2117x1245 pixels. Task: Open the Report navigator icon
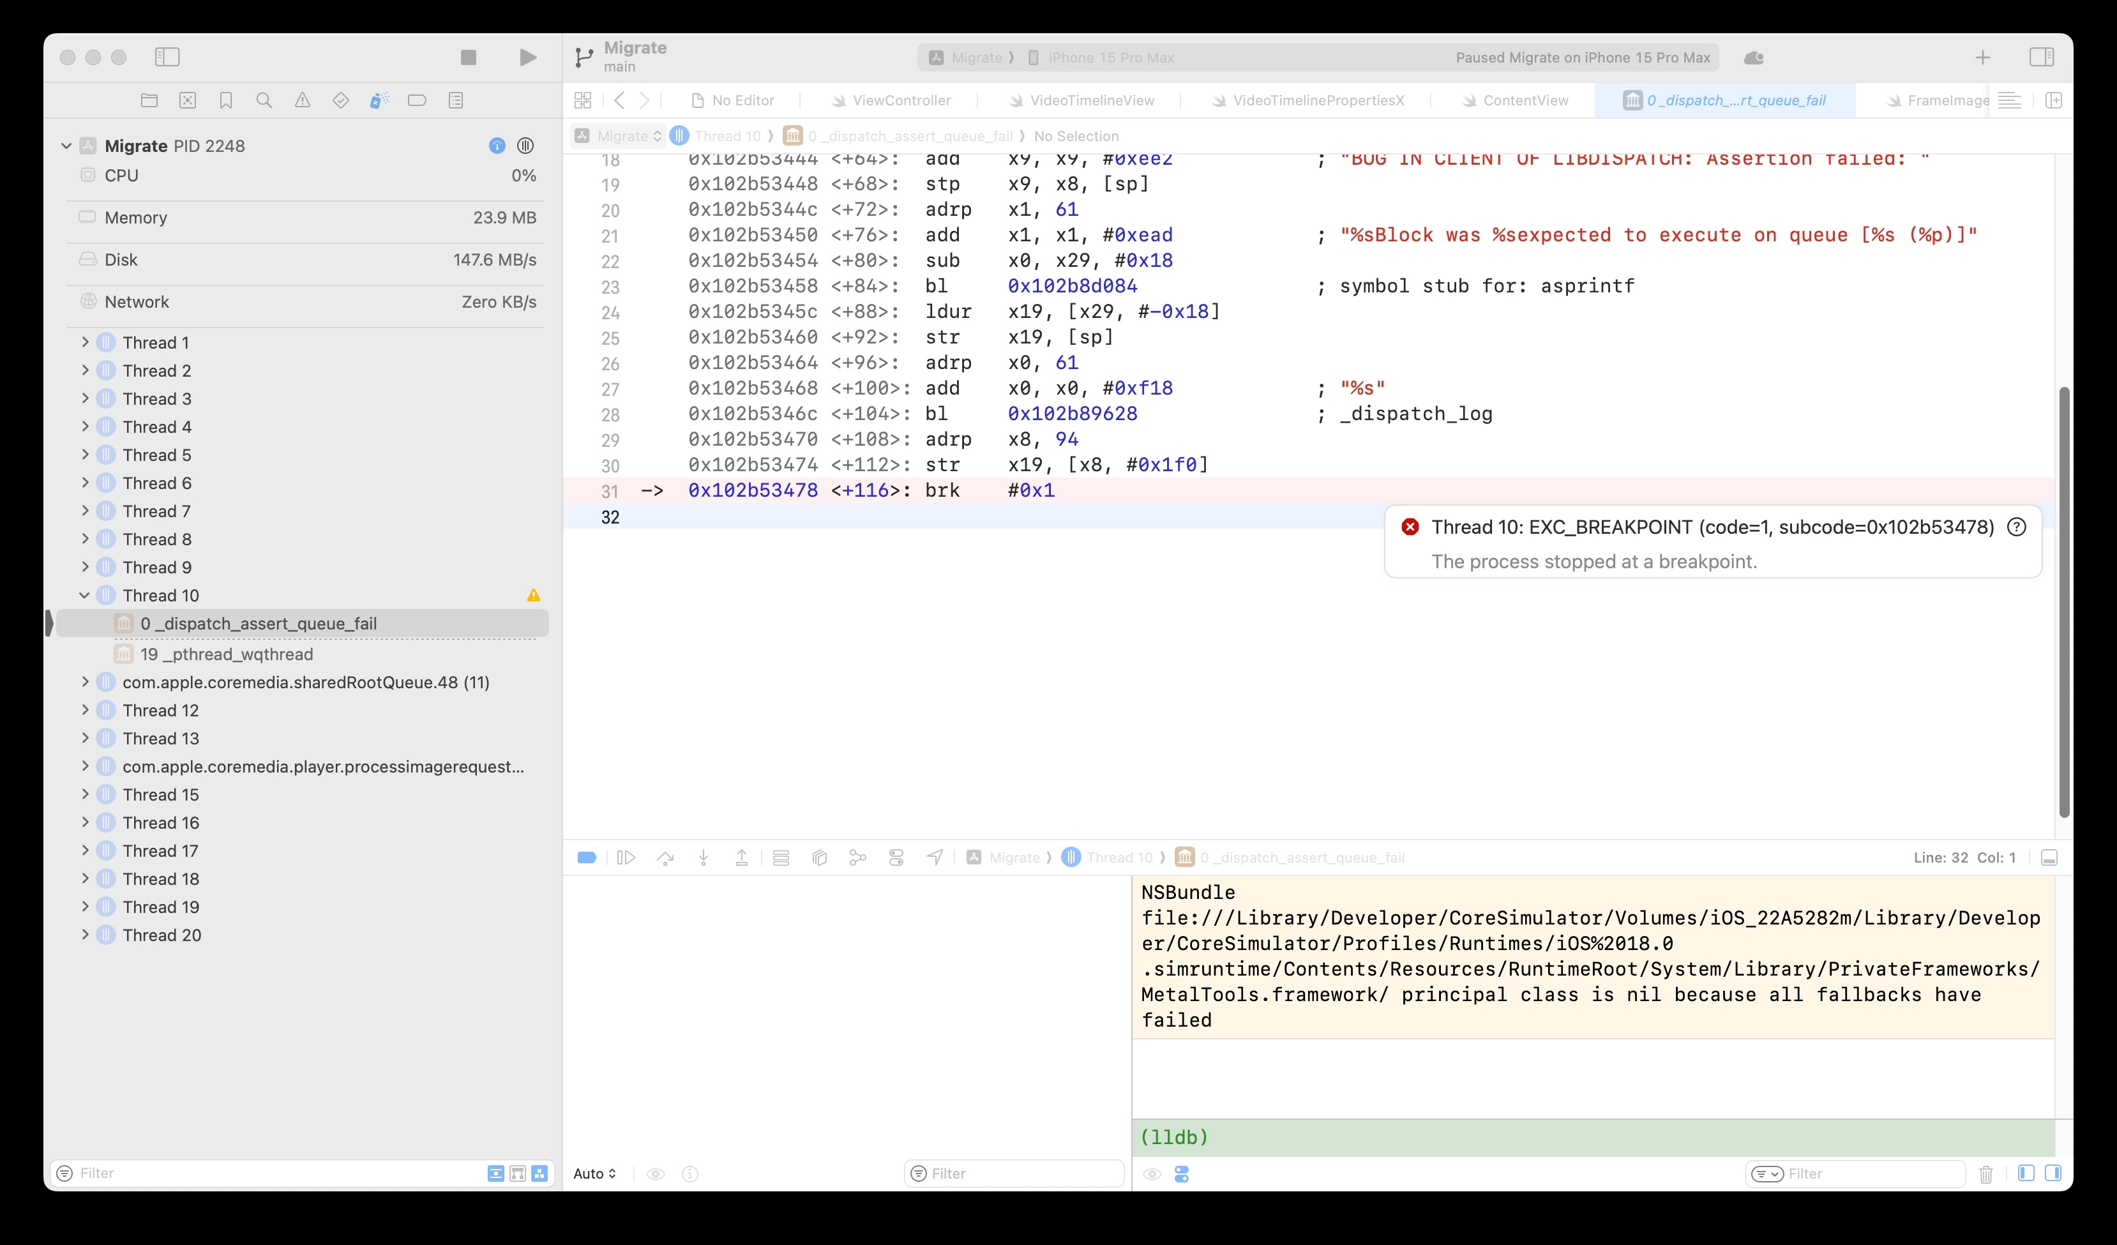coord(456,101)
